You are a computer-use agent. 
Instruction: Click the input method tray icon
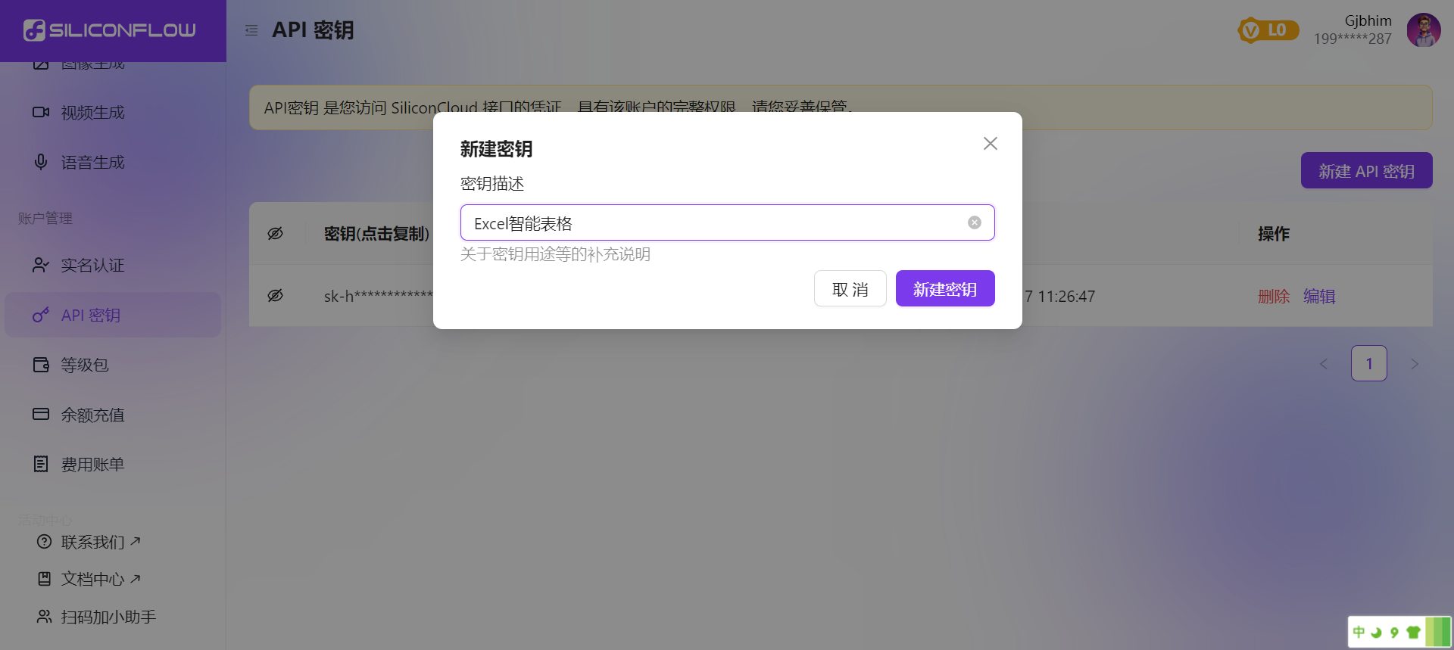coord(1399,632)
